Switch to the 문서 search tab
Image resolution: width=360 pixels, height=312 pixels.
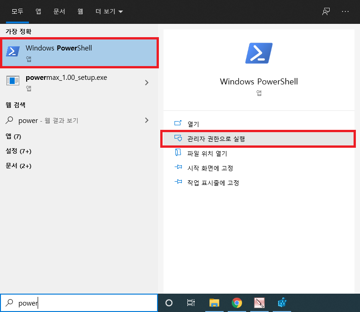pos(59,11)
